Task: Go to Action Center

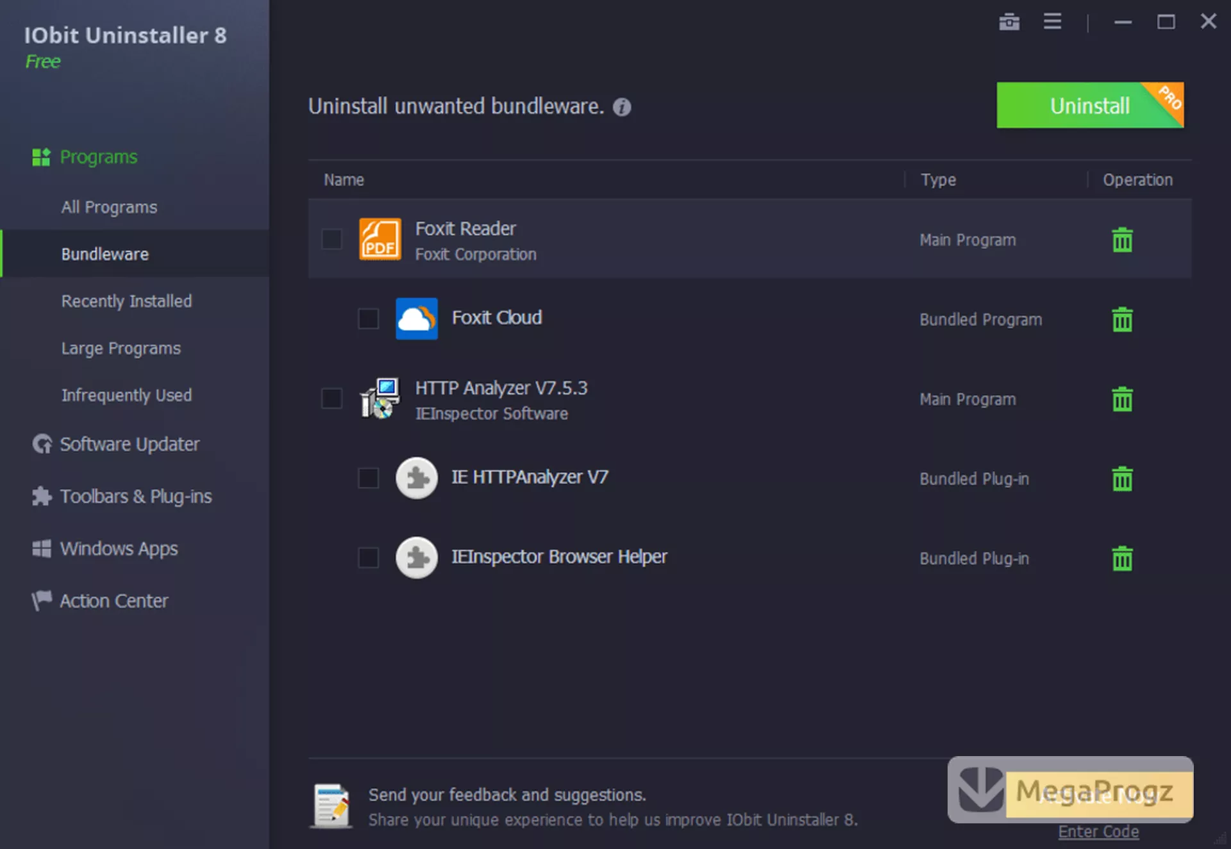Action: (113, 601)
